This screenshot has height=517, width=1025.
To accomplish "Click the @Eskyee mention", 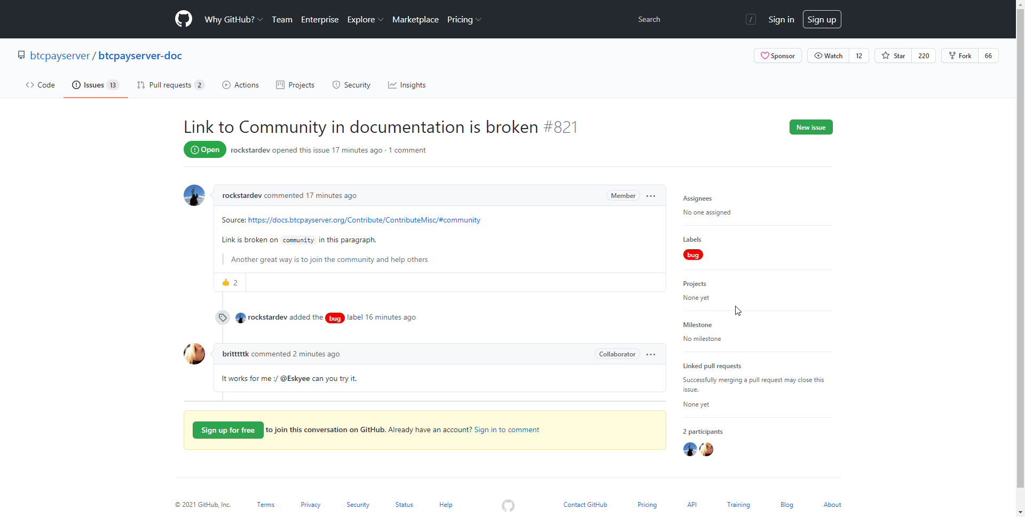I will pos(295,378).
